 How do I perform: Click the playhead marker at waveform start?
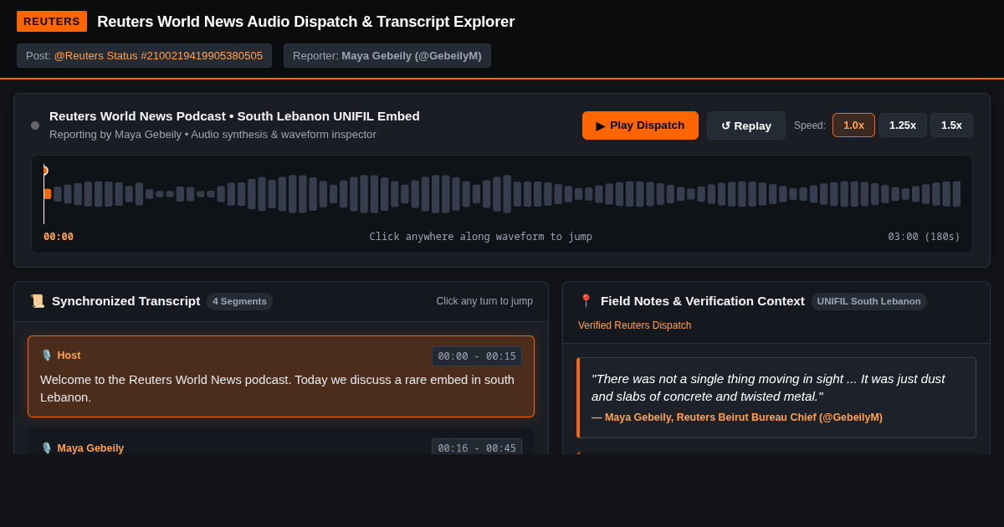coord(44,171)
